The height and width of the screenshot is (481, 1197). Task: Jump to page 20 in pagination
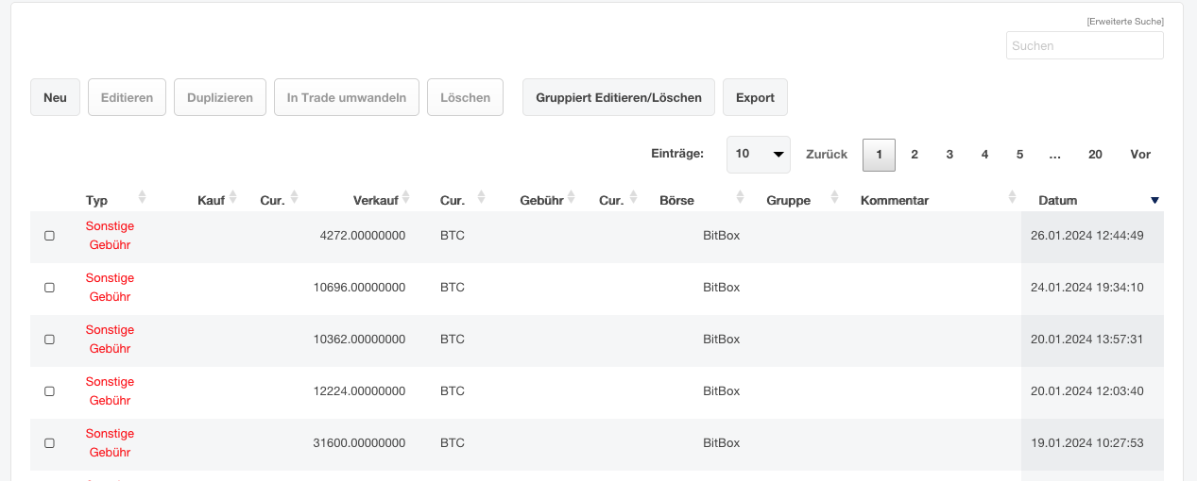(1095, 155)
